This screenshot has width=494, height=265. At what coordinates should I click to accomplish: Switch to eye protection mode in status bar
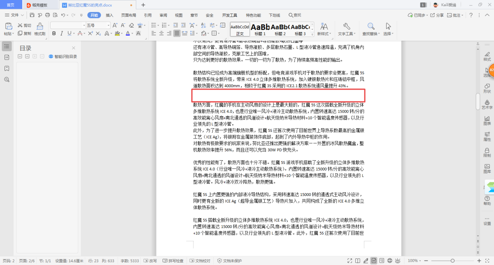(x=398, y=260)
